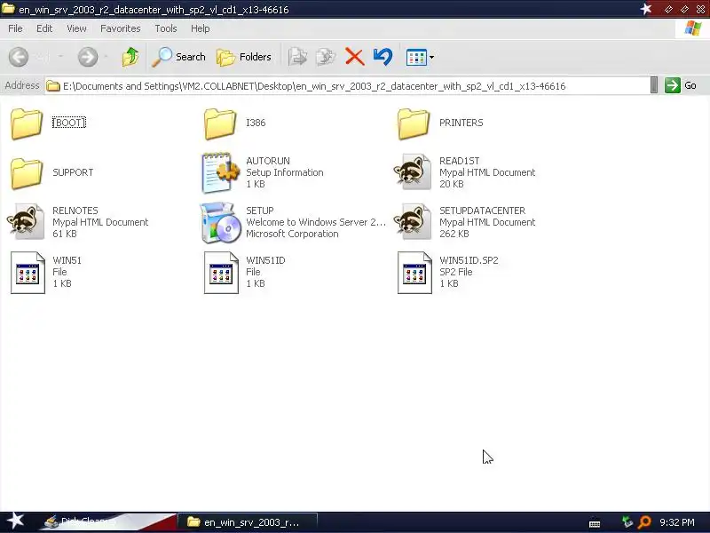Click the AUTORUN file name text
The image size is (710, 533).
(268, 161)
